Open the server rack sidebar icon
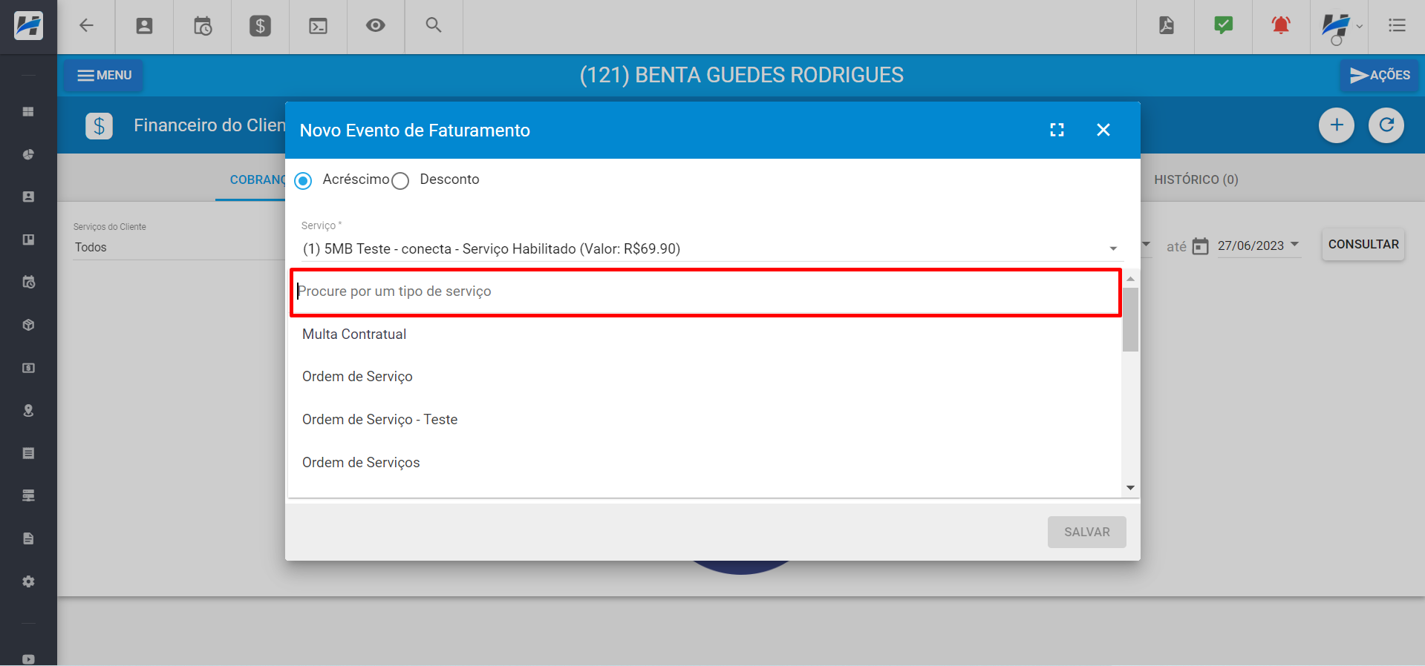This screenshot has width=1425, height=666. 28,495
